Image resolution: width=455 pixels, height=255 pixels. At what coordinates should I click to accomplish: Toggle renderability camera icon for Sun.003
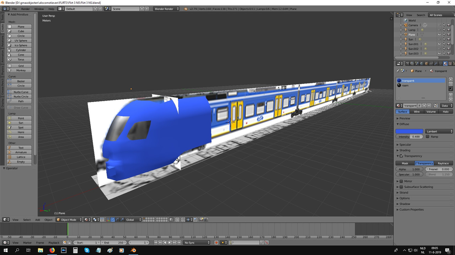[449, 53]
